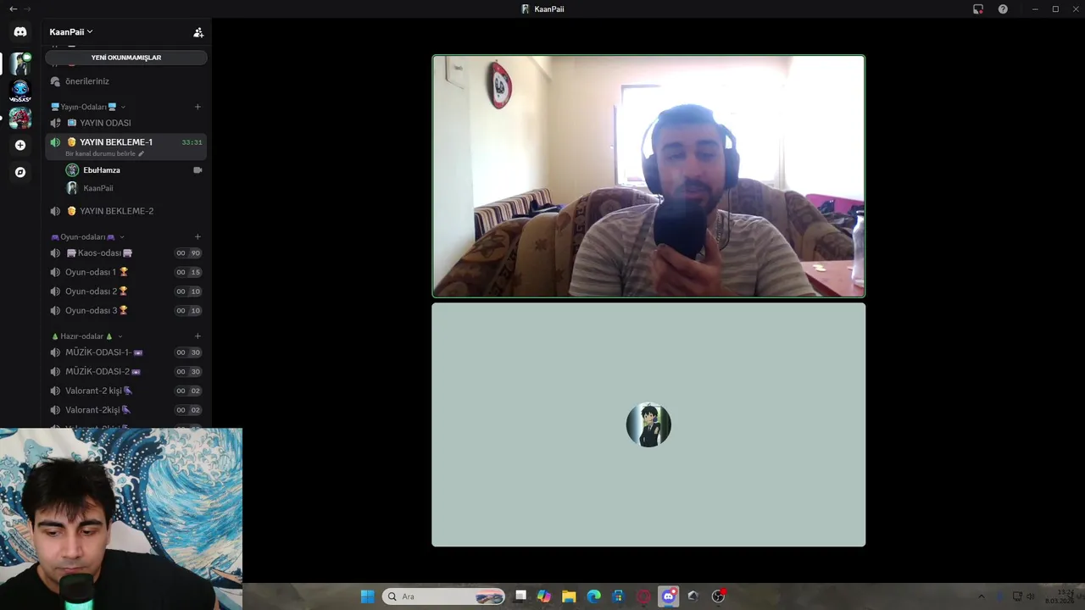Join YAYIN BEKLEME-2 voice channel
Screen dimensions: 1085x610
(126, 211)
